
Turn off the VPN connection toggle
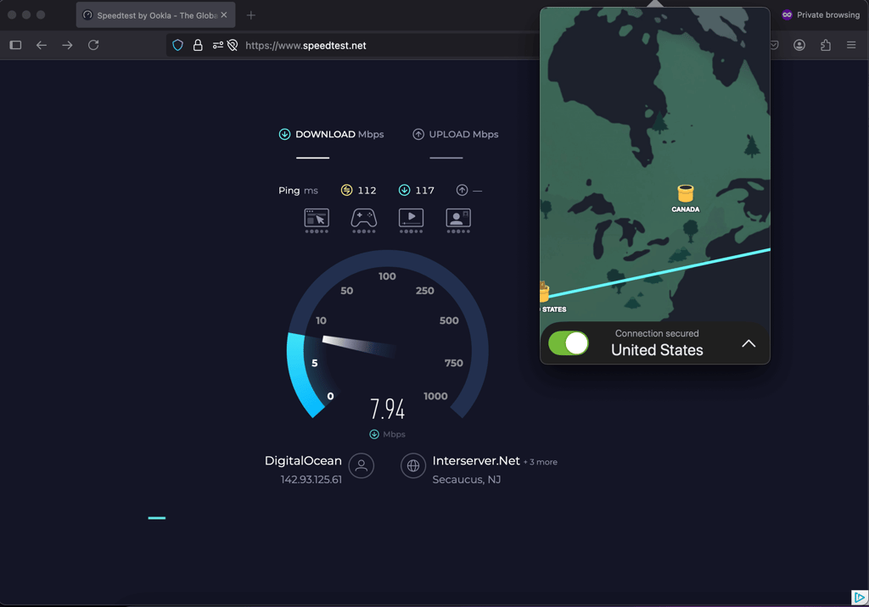pyautogui.click(x=568, y=343)
